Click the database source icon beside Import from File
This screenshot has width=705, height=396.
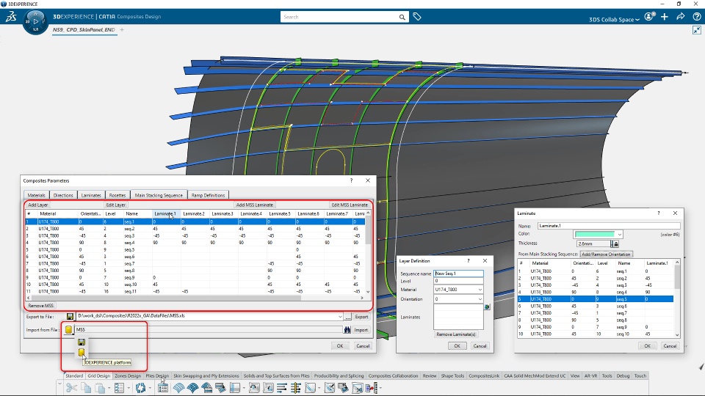68,329
